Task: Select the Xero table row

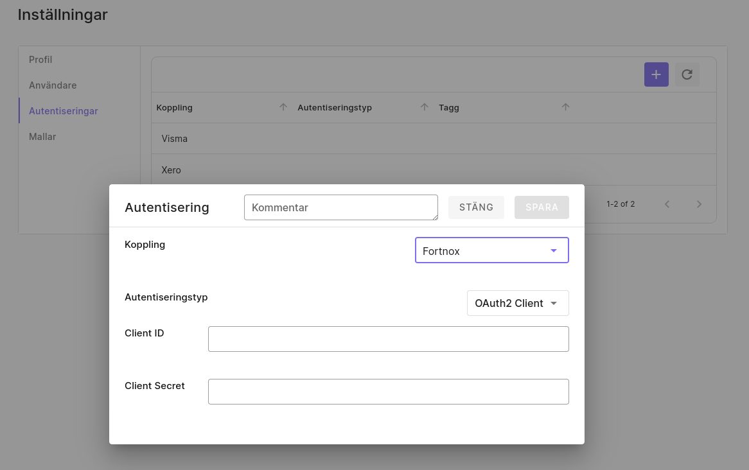Action: pyautogui.click(x=434, y=170)
